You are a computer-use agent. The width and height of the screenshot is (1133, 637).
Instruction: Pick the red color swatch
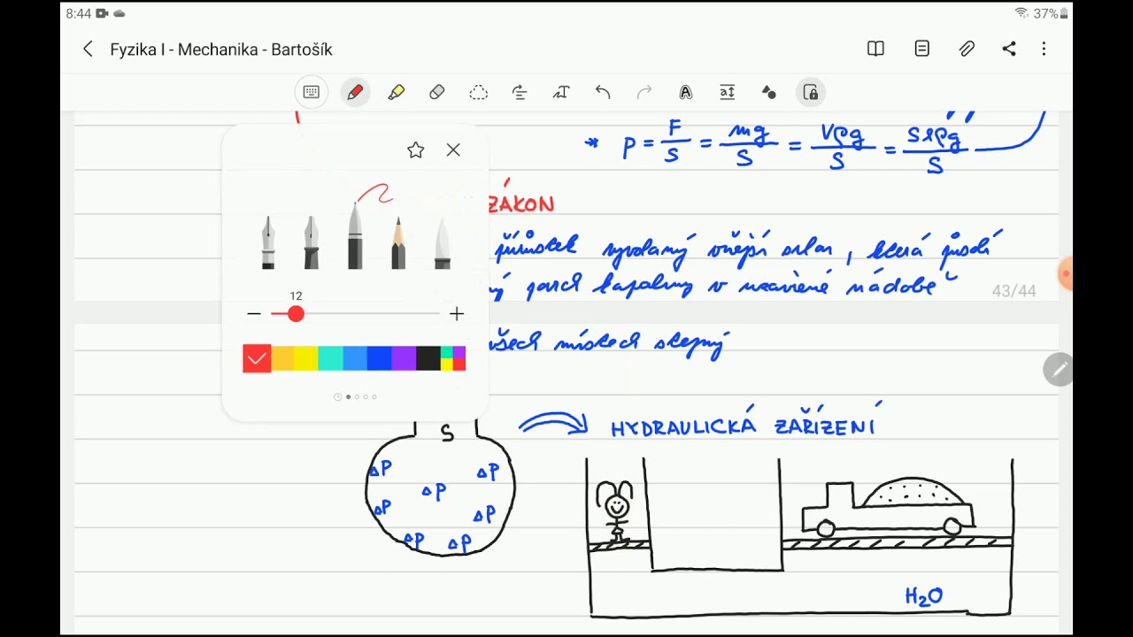[257, 358]
